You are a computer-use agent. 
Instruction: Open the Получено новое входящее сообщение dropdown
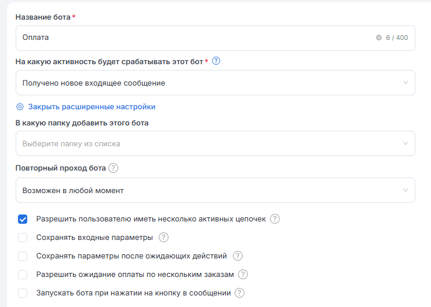[216, 83]
